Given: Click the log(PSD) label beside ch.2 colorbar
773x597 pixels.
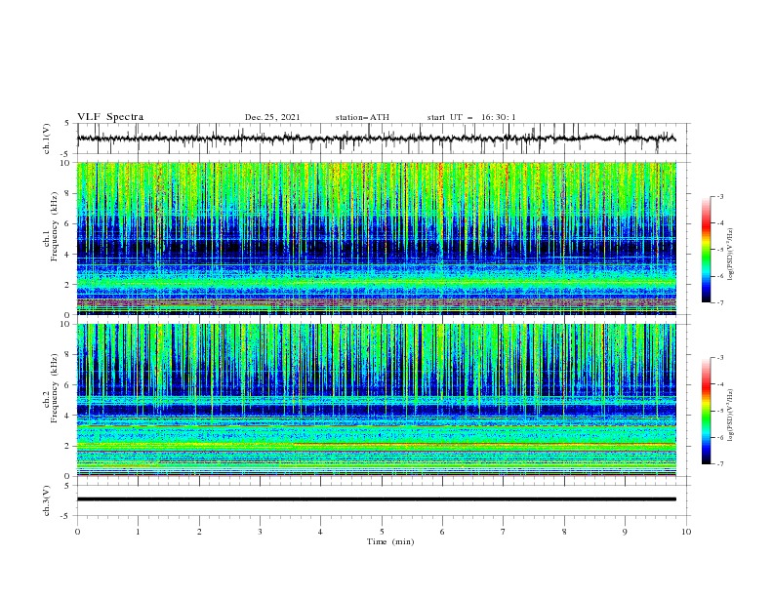Looking at the screenshot, I should pyautogui.click(x=731, y=416).
